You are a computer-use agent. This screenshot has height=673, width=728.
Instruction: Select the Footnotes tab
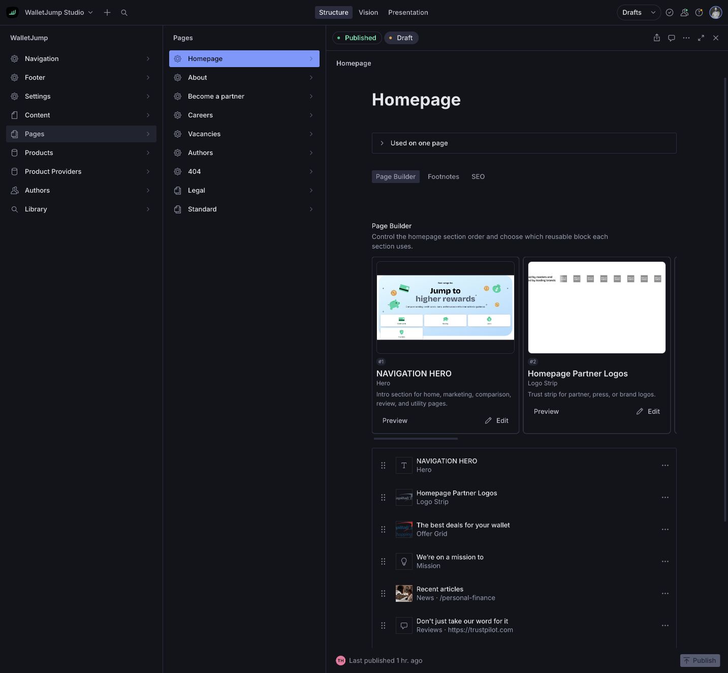point(444,176)
